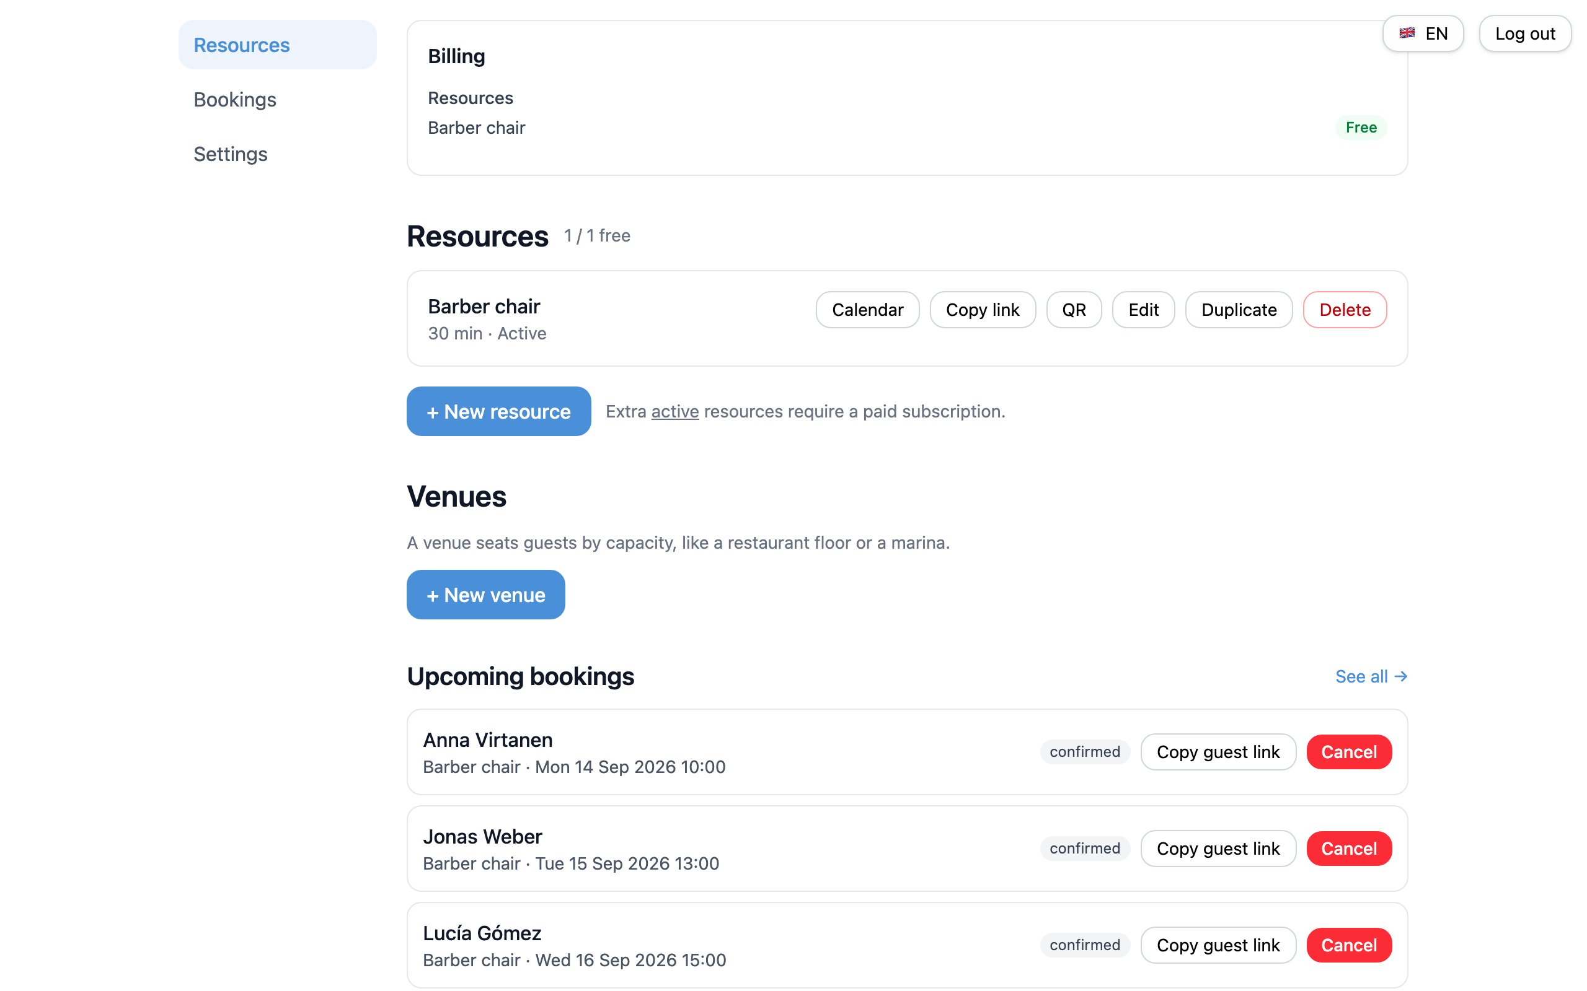Go to Bookings in the sidebar
The image size is (1587, 991).
click(277, 99)
